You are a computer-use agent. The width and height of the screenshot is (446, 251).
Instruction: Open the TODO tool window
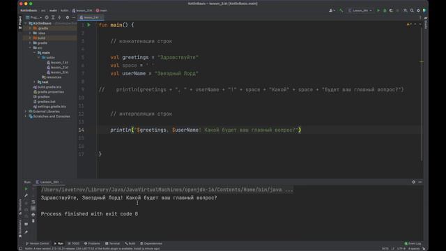coord(73,243)
